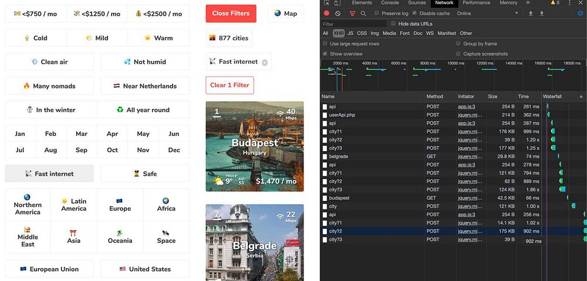
Task: Open the Budapest city card
Action: [x=255, y=146]
